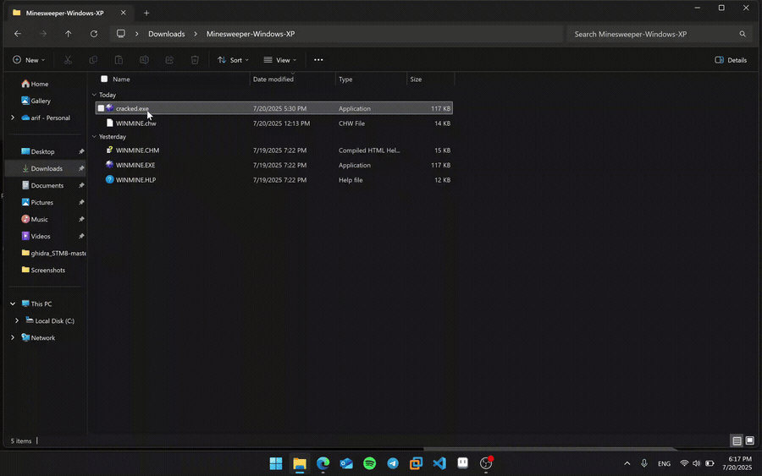This screenshot has width=762, height=476.
Task: Toggle the checkbox for cracked.exe
Action: click(101, 108)
